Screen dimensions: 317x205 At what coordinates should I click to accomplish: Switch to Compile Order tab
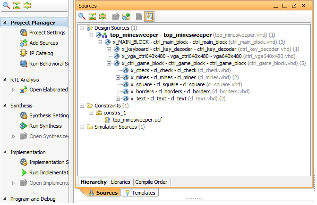click(151, 182)
